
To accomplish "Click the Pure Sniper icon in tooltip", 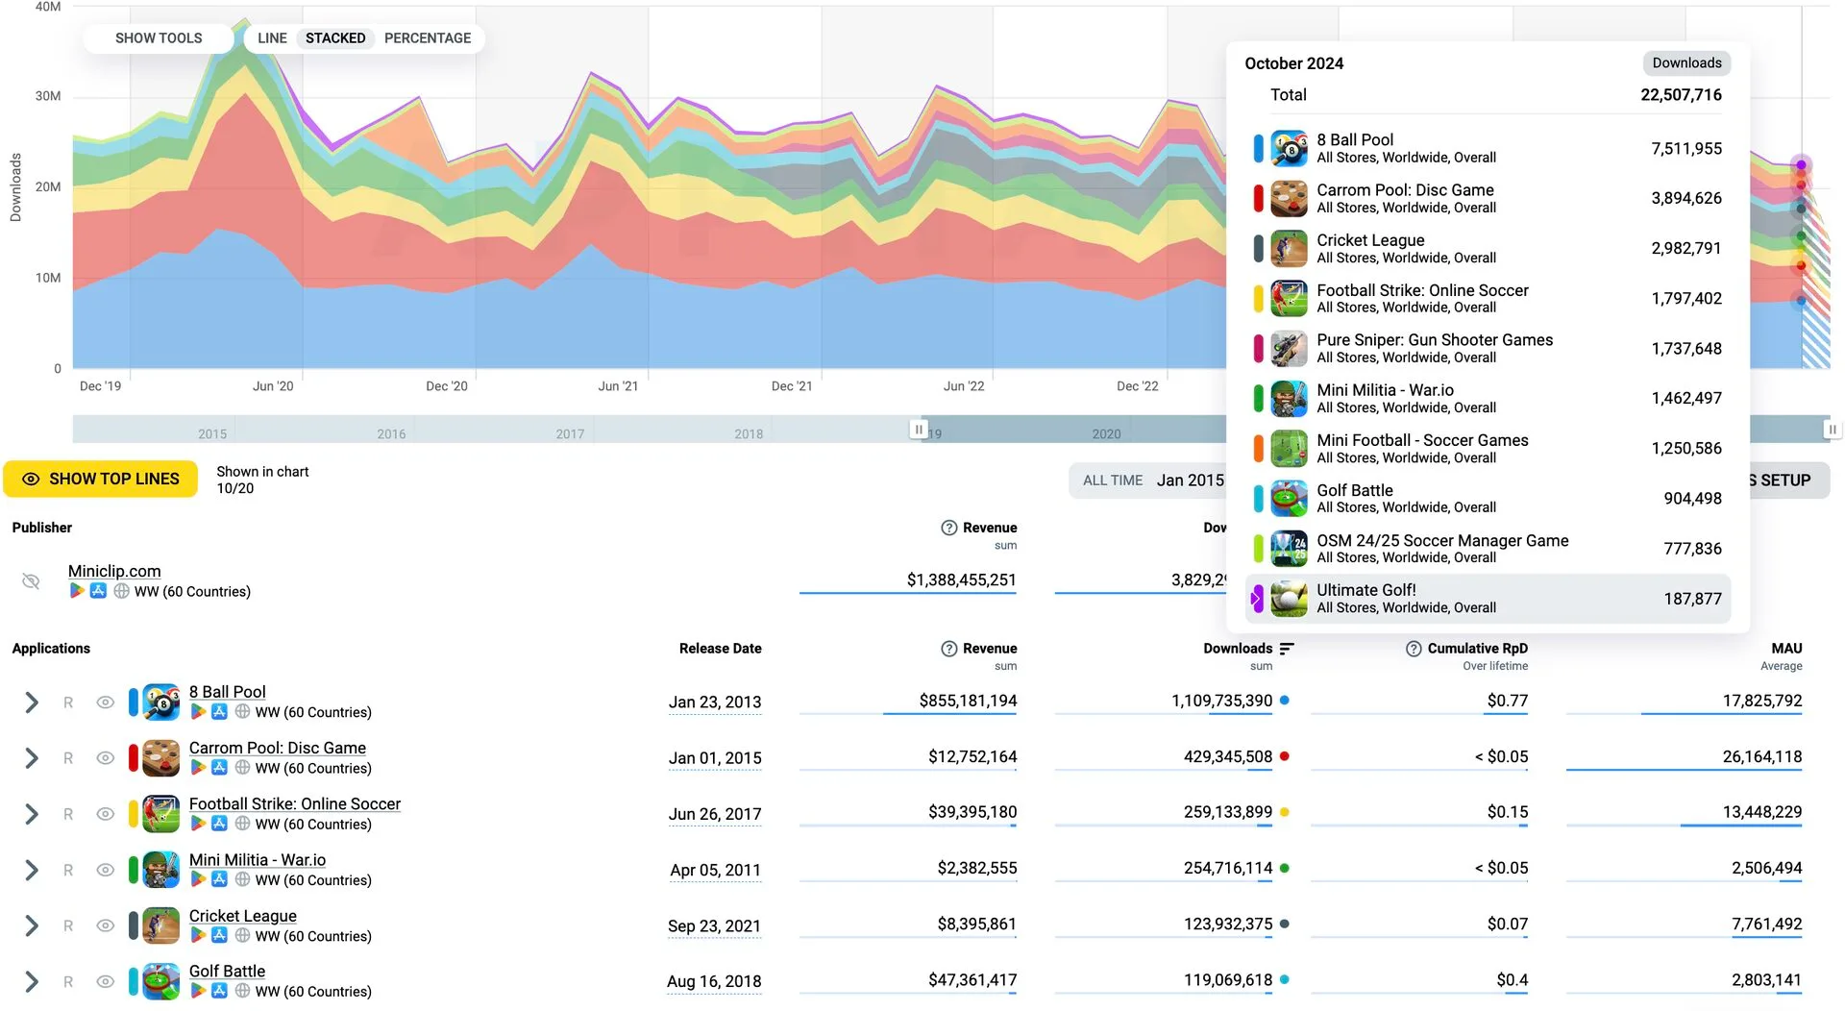I will point(1289,349).
